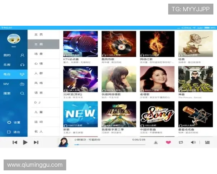Open the 乐库 music library headphone icon

coord(22,65)
